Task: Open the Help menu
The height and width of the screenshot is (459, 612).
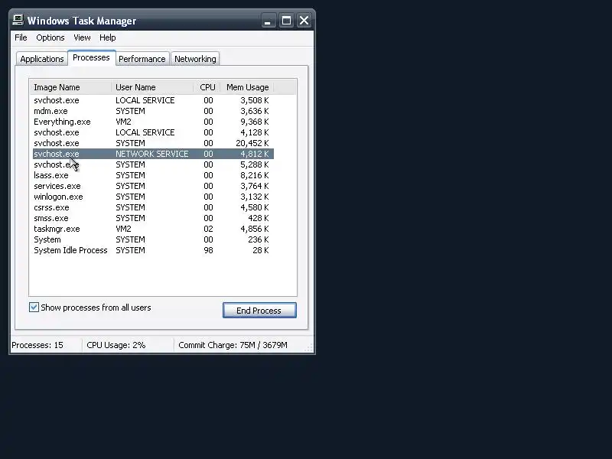Action: tap(107, 37)
